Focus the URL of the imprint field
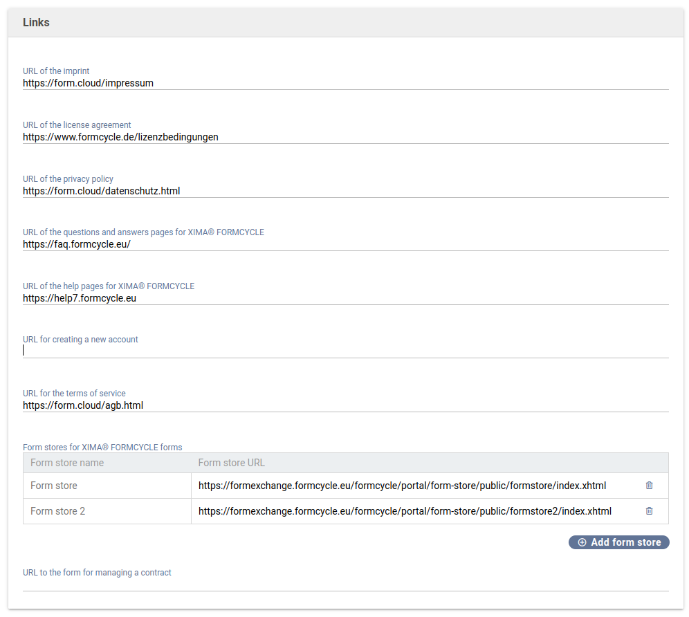Image resolution: width=689 pixels, height=617 pixels. click(344, 83)
